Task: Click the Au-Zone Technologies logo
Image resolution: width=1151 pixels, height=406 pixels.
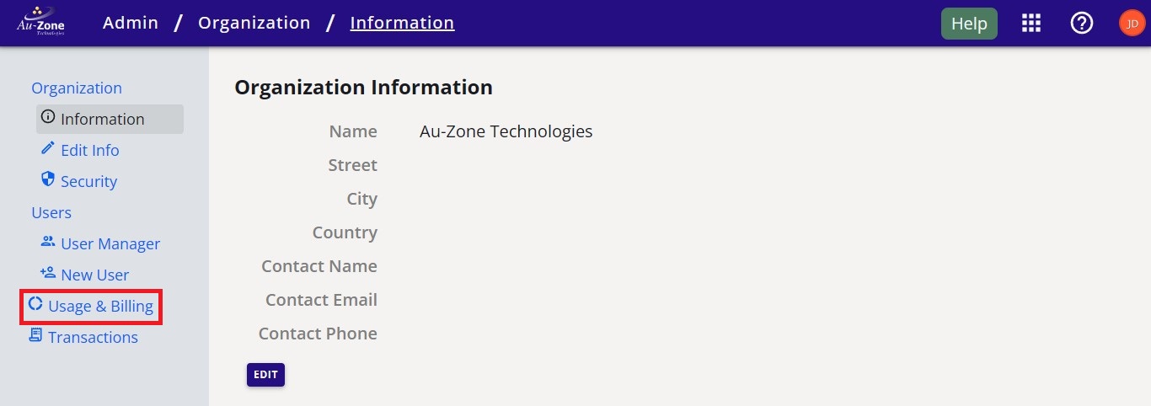Action: point(40,23)
